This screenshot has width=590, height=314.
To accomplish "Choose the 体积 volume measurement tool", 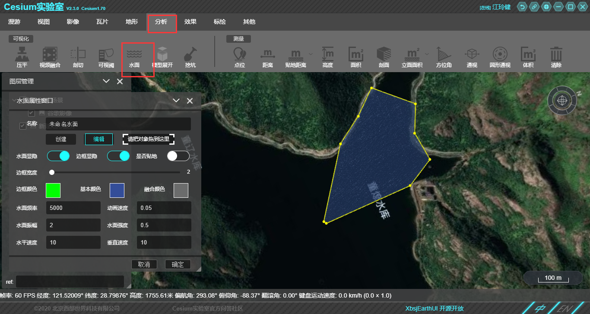I will 528,57.
